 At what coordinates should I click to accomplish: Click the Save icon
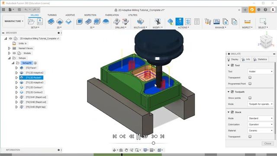pyautogui.click(x=19, y=10)
